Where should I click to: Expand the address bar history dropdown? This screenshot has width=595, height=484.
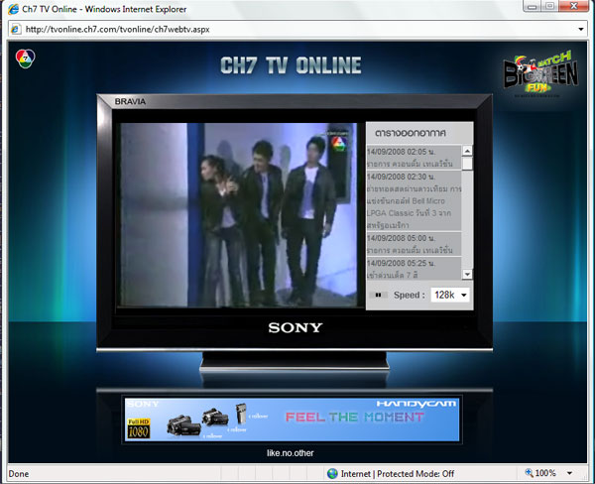coord(580,29)
